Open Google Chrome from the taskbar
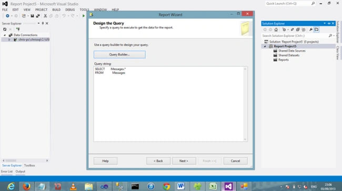 coord(166,186)
